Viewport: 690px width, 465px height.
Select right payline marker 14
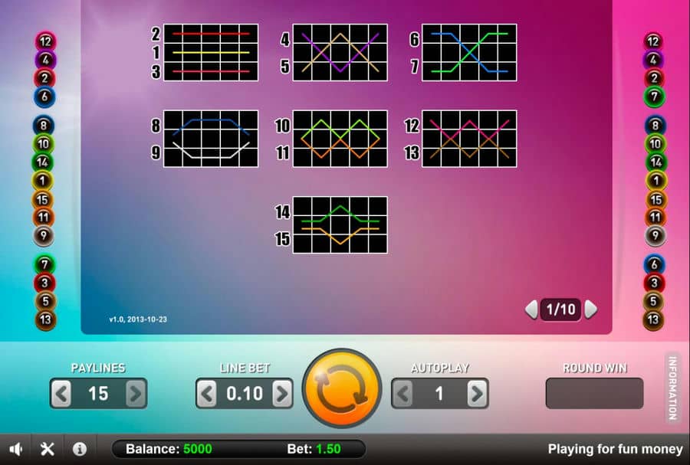tap(656, 162)
